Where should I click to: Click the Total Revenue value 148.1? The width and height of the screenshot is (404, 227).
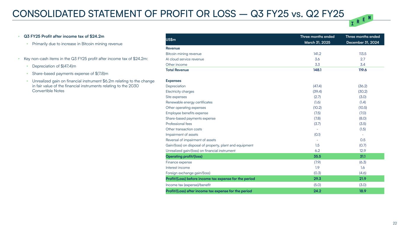[x=317, y=70]
